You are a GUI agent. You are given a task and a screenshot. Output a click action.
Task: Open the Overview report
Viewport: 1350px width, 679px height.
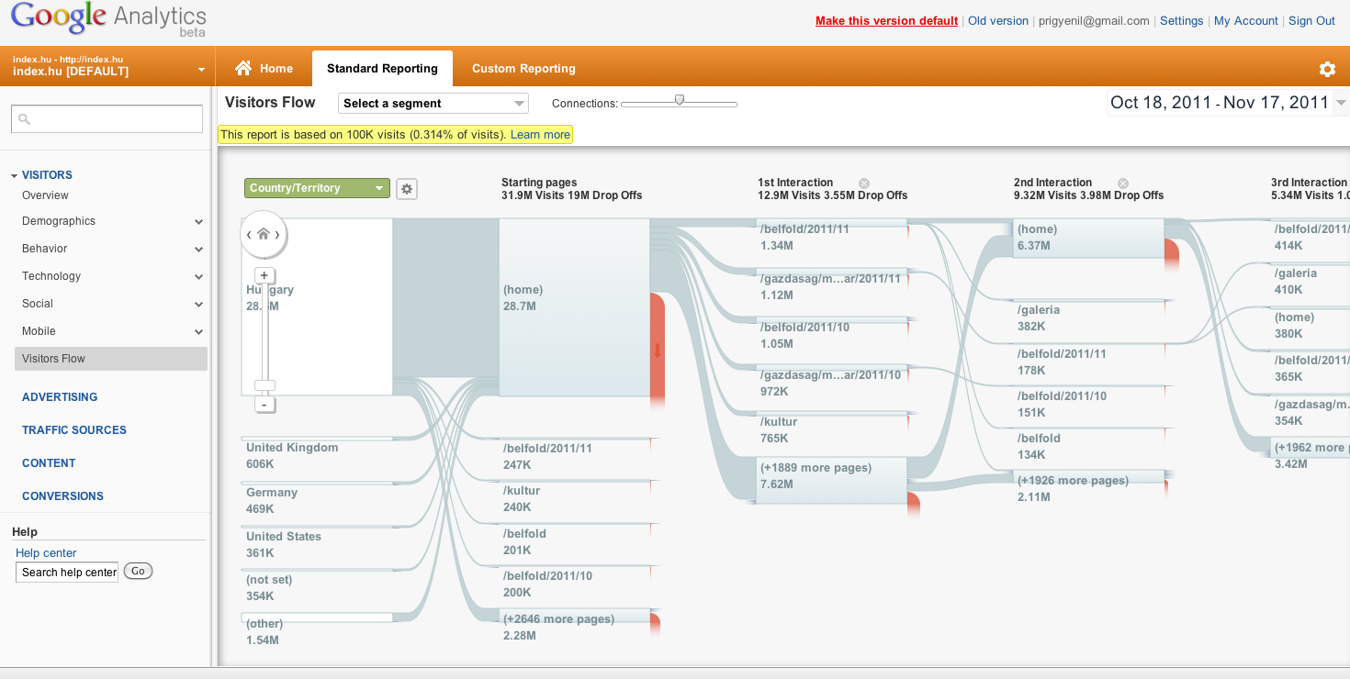(x=46, y=195)
